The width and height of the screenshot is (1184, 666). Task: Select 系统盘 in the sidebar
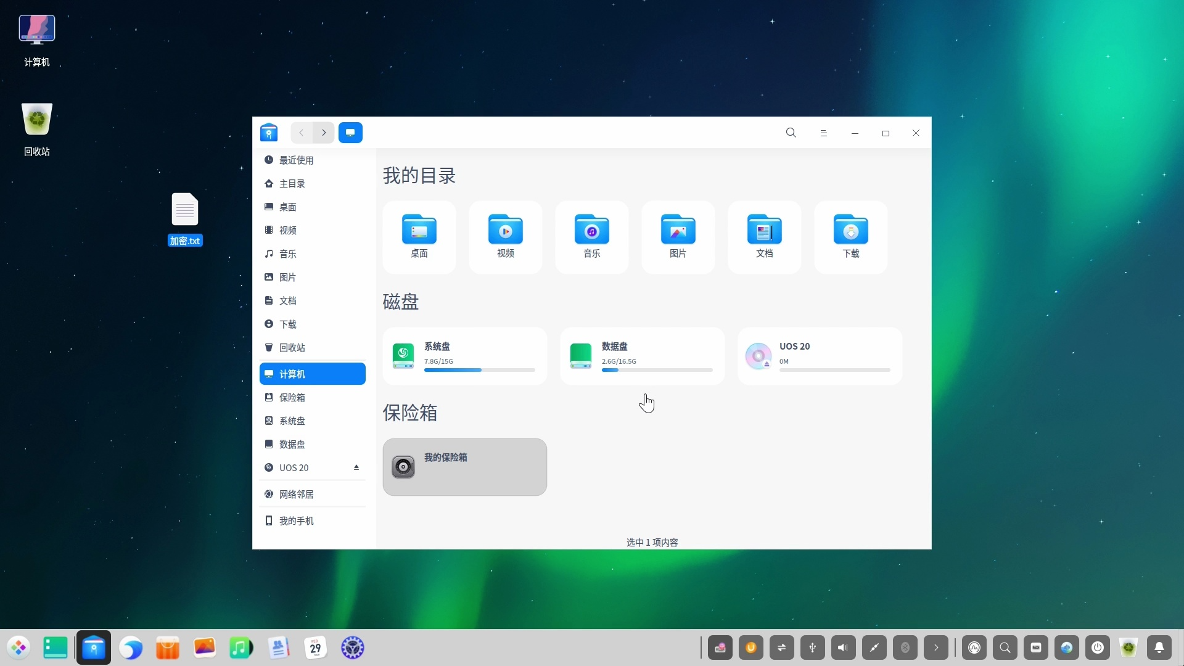(x=313, y=421)
